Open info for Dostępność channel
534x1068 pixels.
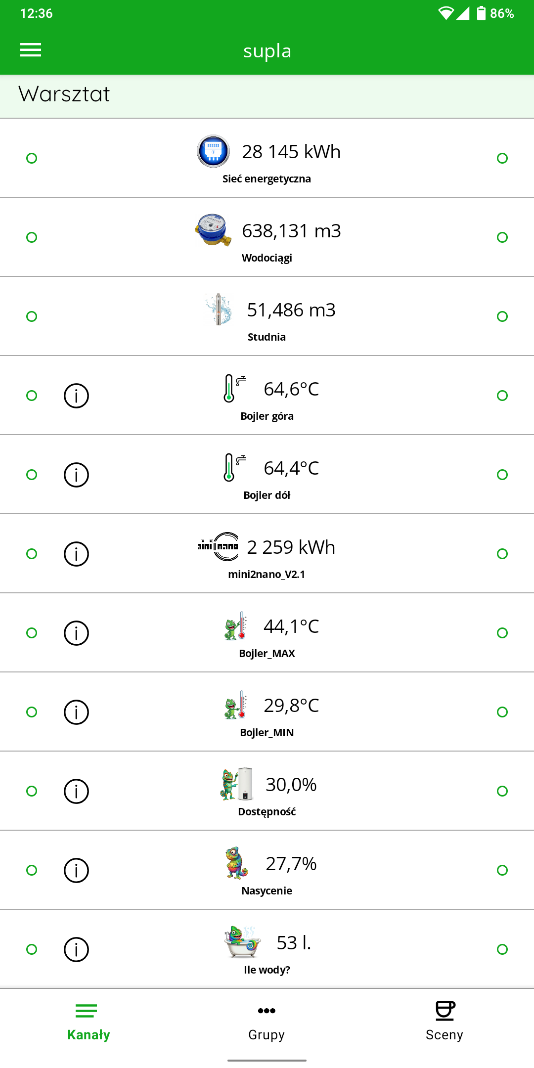76,791
